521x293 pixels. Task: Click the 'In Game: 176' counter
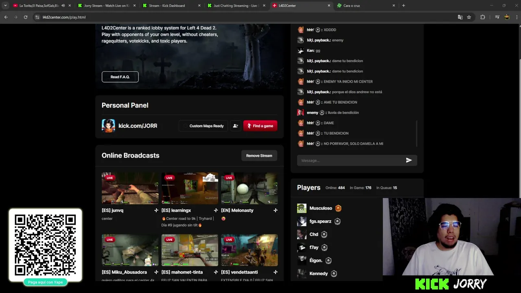(360, 188)
